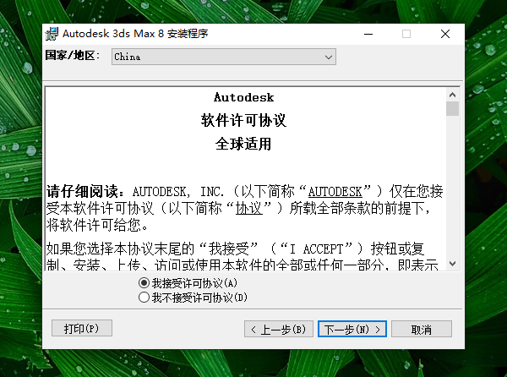Go back with 上一步(B) button
Screen dimensions: 507x377
coord(279,329)
